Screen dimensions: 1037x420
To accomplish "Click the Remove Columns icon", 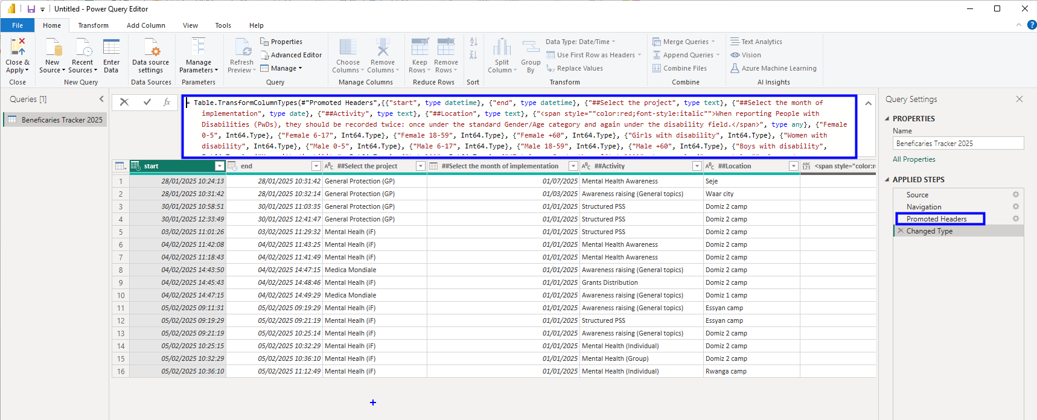I will point(383,47).
